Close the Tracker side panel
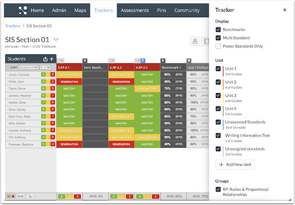295x205 pixels. point(284,10)
